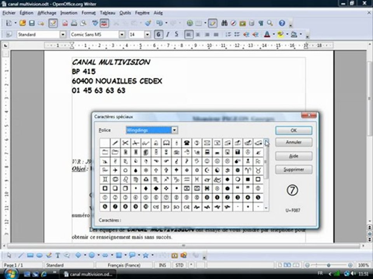This screenshot has width=373, height=279.
Task: Open the Font Color dropdown arrow
Action: pyautogui.click(x=274, y=34)
